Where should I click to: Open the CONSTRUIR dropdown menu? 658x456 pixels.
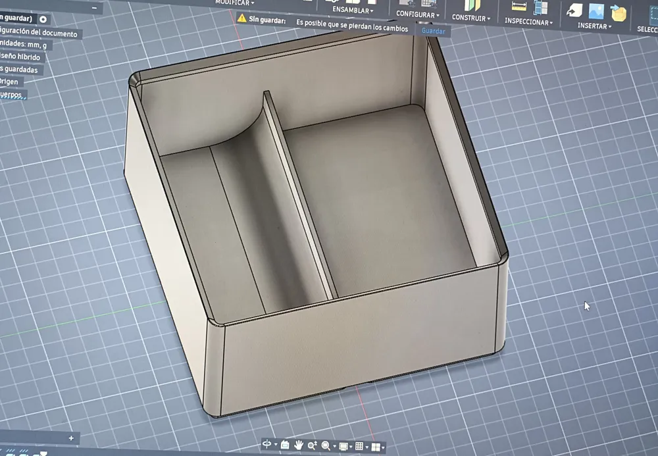471,18
